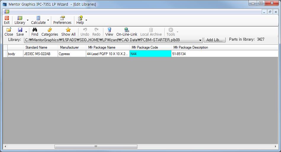Expand the Library dropdown arrow
Screen dimensions: 281x152
28,20
